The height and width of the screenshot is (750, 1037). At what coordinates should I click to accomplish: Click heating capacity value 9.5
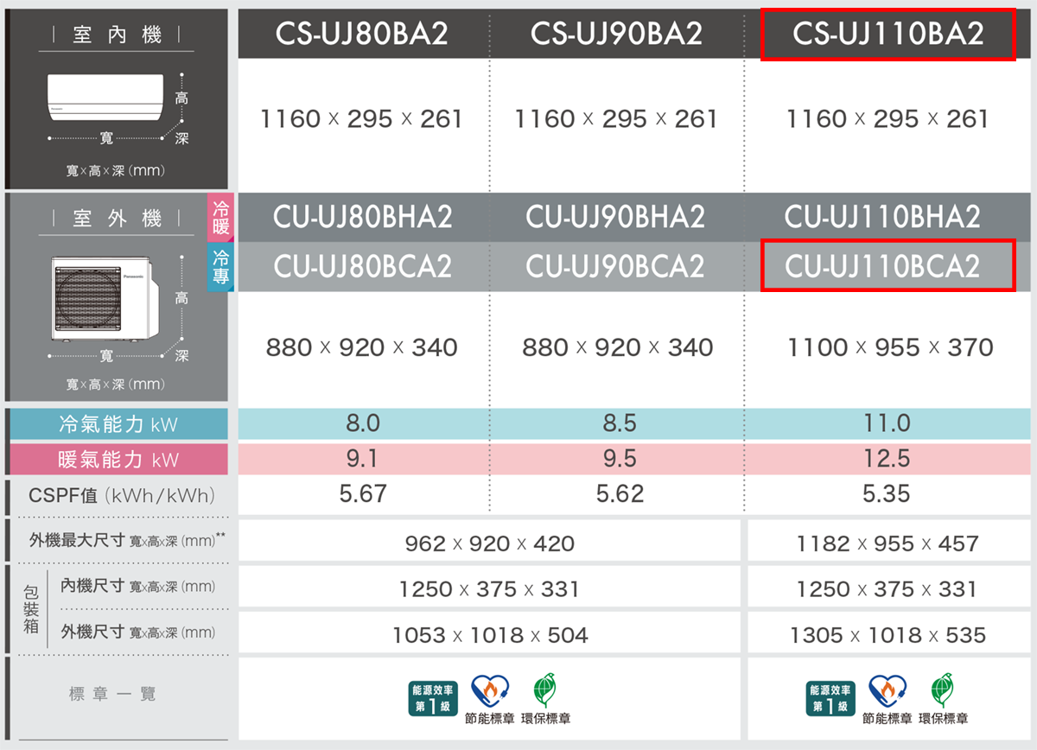coord(620,459)
